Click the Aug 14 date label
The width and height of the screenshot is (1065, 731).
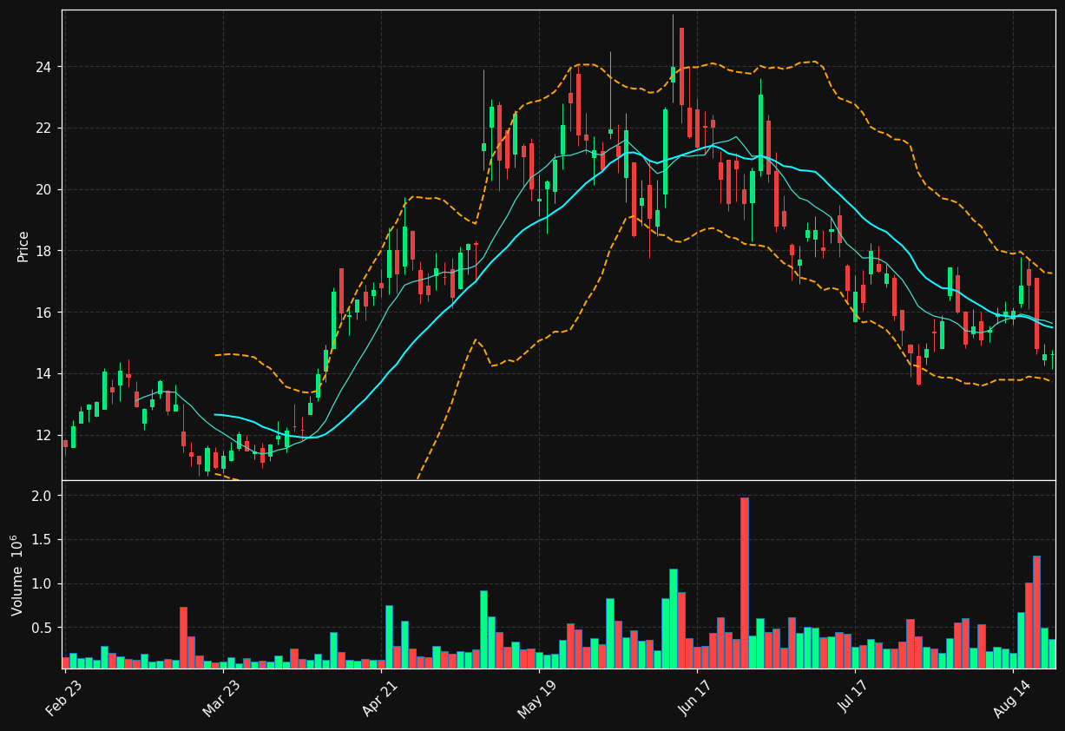[1013, 697]
